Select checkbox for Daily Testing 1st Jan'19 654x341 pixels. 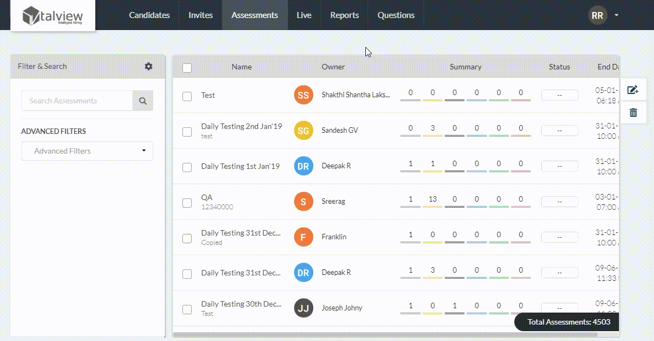pyautogui.click(x=187, y=167)
